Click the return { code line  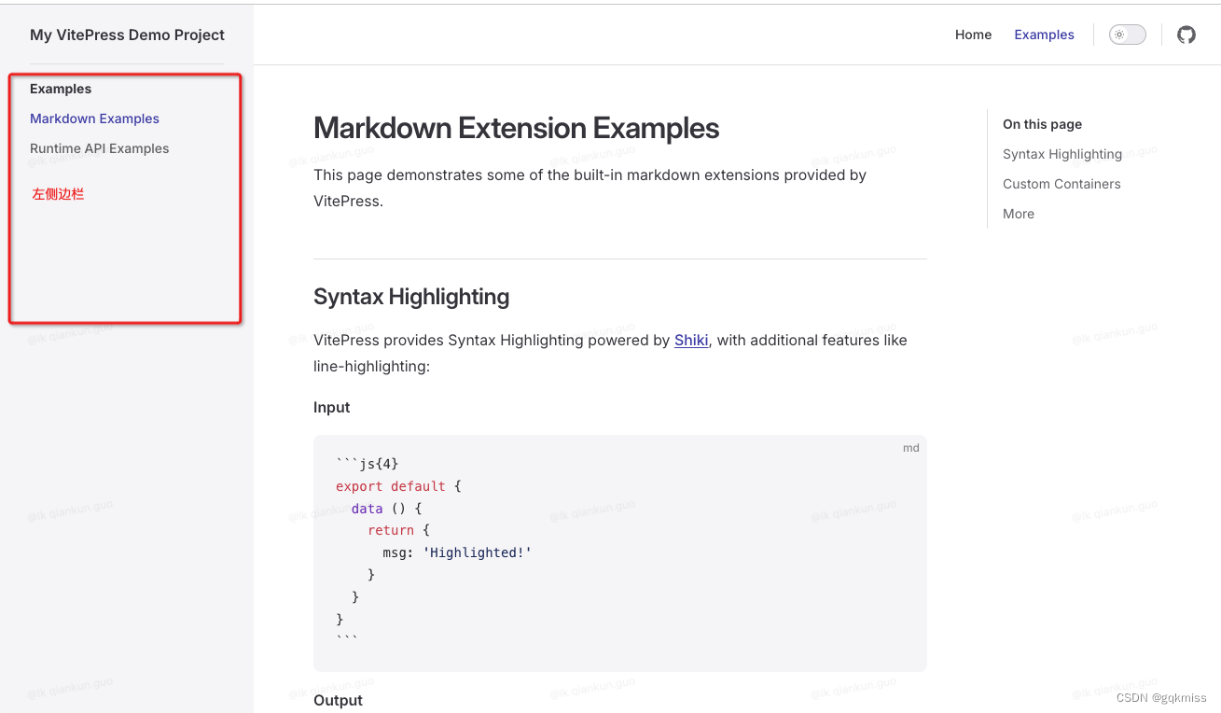click(398, 530)
